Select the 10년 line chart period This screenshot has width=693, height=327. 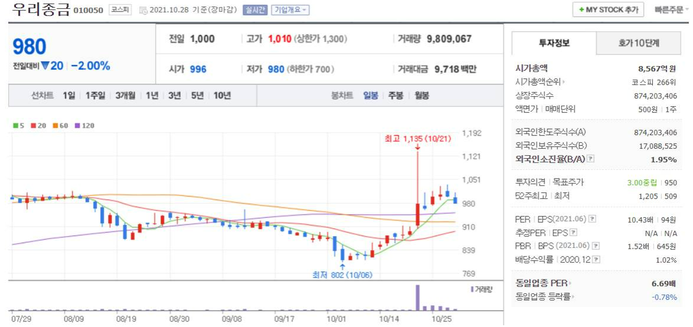tap(222, 95)
